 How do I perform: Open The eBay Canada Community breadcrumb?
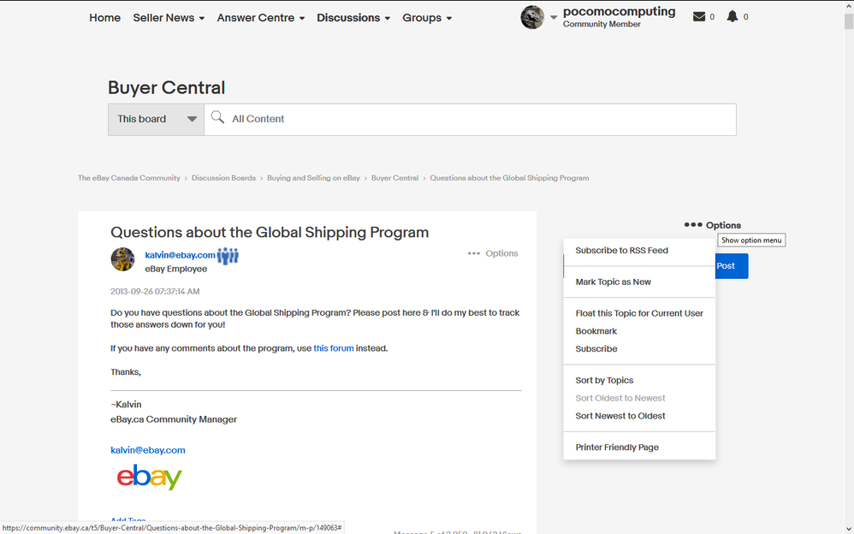pyautogui.click(x=128, y=178)
